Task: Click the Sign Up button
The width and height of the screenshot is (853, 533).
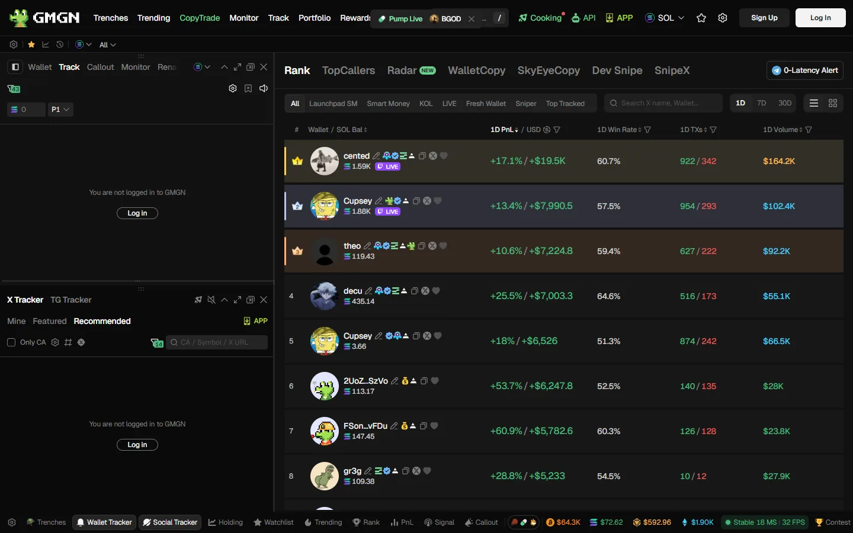Action: tap(764, 18)
